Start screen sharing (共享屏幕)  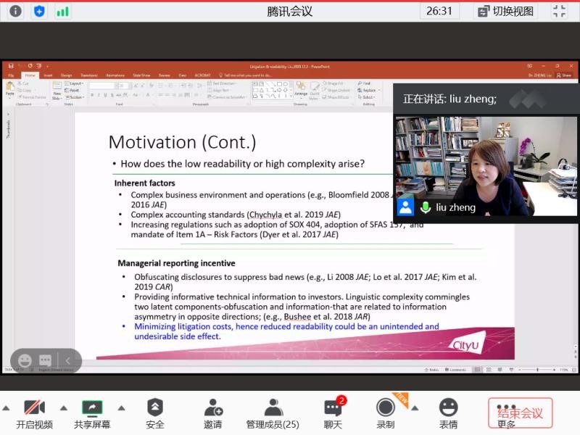coord(92,413)
